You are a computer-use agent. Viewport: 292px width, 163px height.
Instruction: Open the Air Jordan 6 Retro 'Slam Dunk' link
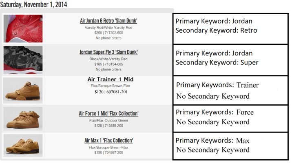click(108, 21)
